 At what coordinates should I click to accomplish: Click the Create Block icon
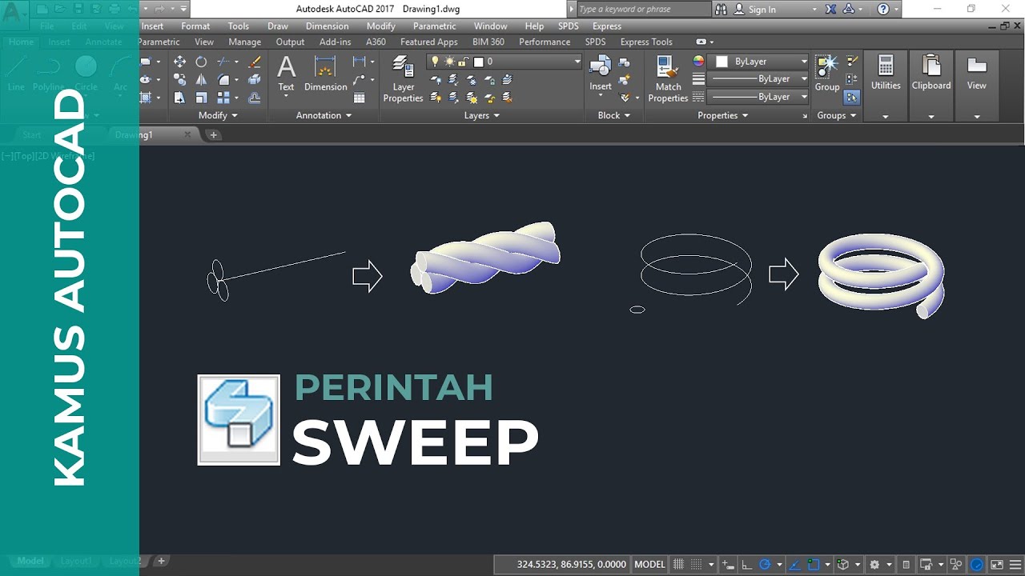pyautogui.click(x=625, y=62)
